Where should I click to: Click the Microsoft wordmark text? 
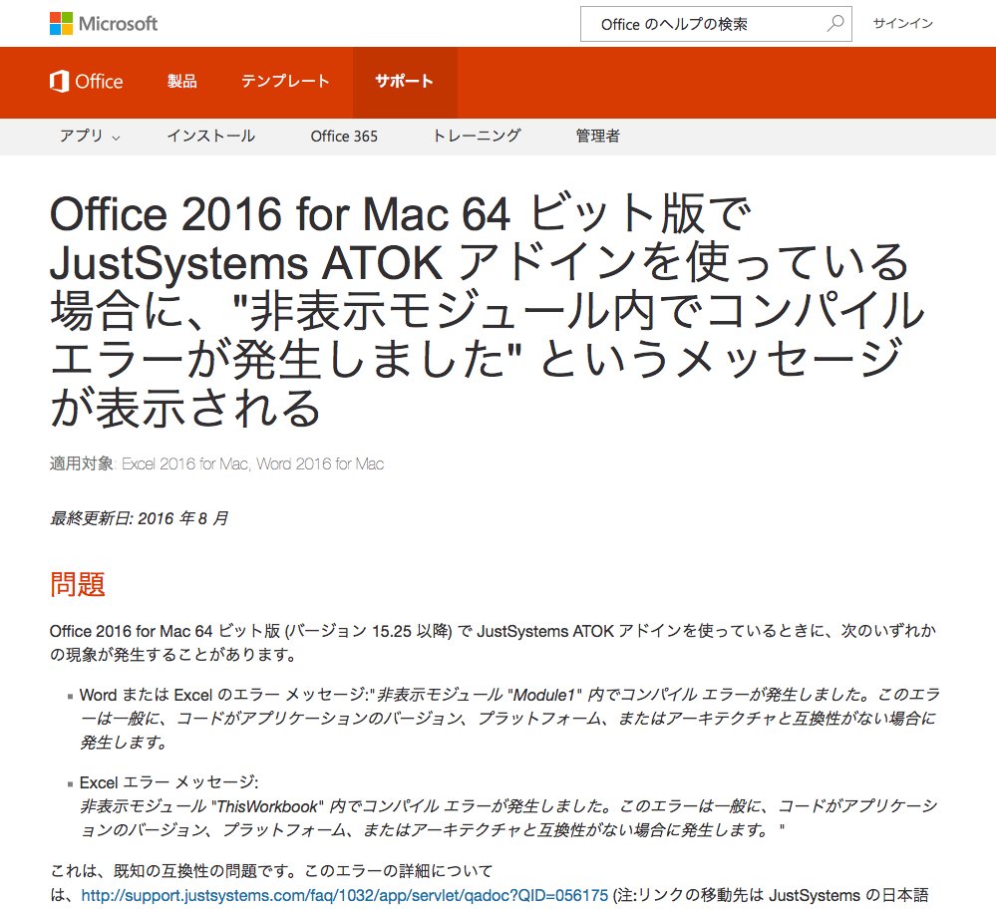119,24
